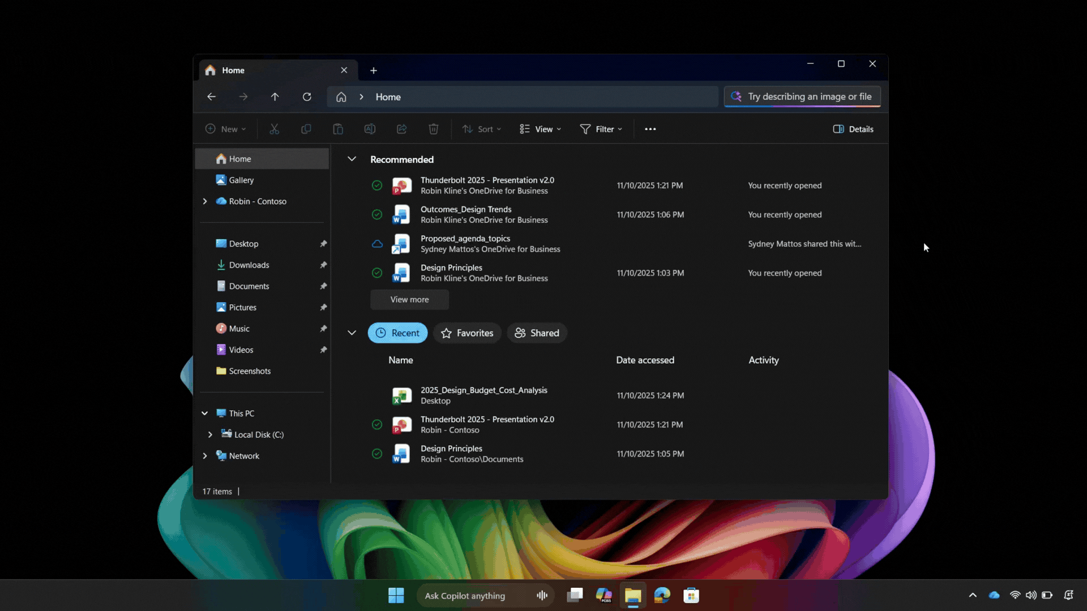Click the Forward navigation arrow
The image size is (1087, 611).
(243, 97)
